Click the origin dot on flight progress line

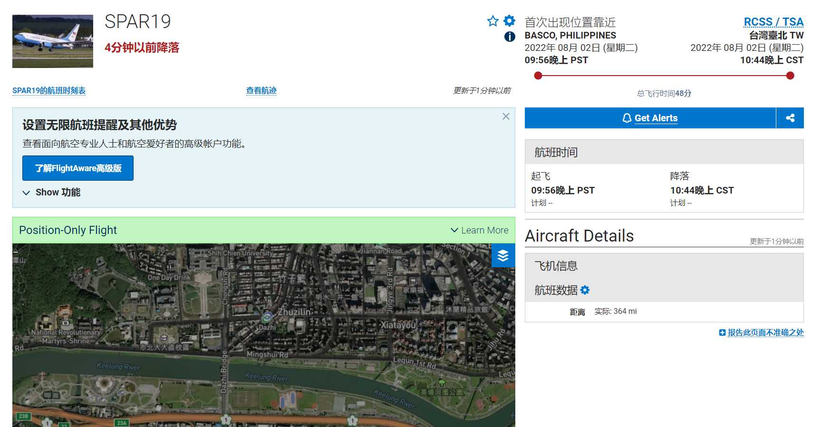538,76
